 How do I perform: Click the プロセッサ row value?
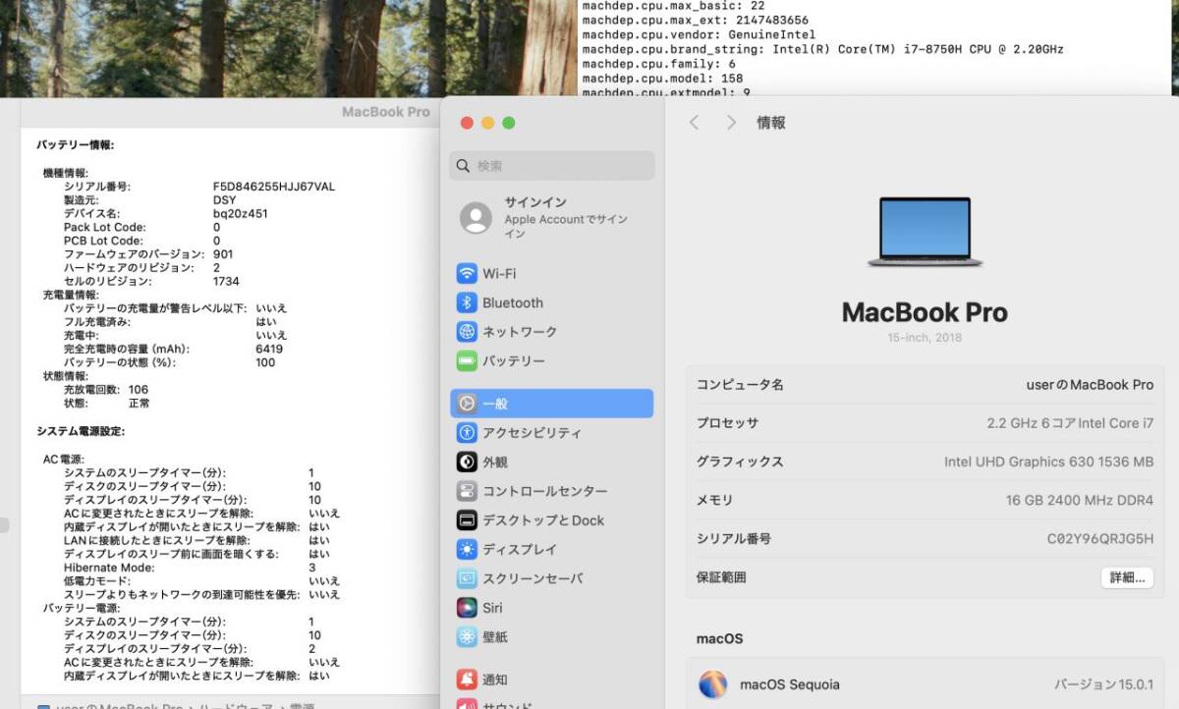[x=1070, y=423]
